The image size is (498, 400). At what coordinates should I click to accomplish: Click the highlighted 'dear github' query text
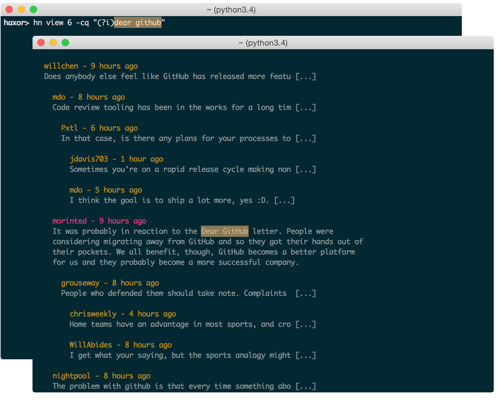coord(138,22)
